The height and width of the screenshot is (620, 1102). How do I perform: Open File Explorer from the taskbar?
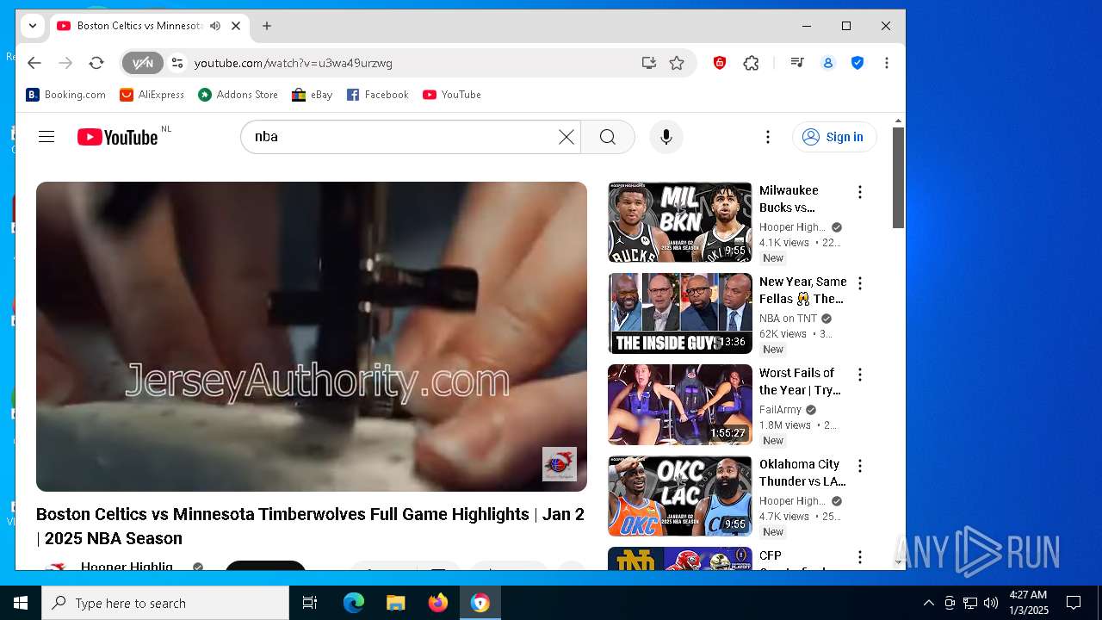click(x=395, y=603)
